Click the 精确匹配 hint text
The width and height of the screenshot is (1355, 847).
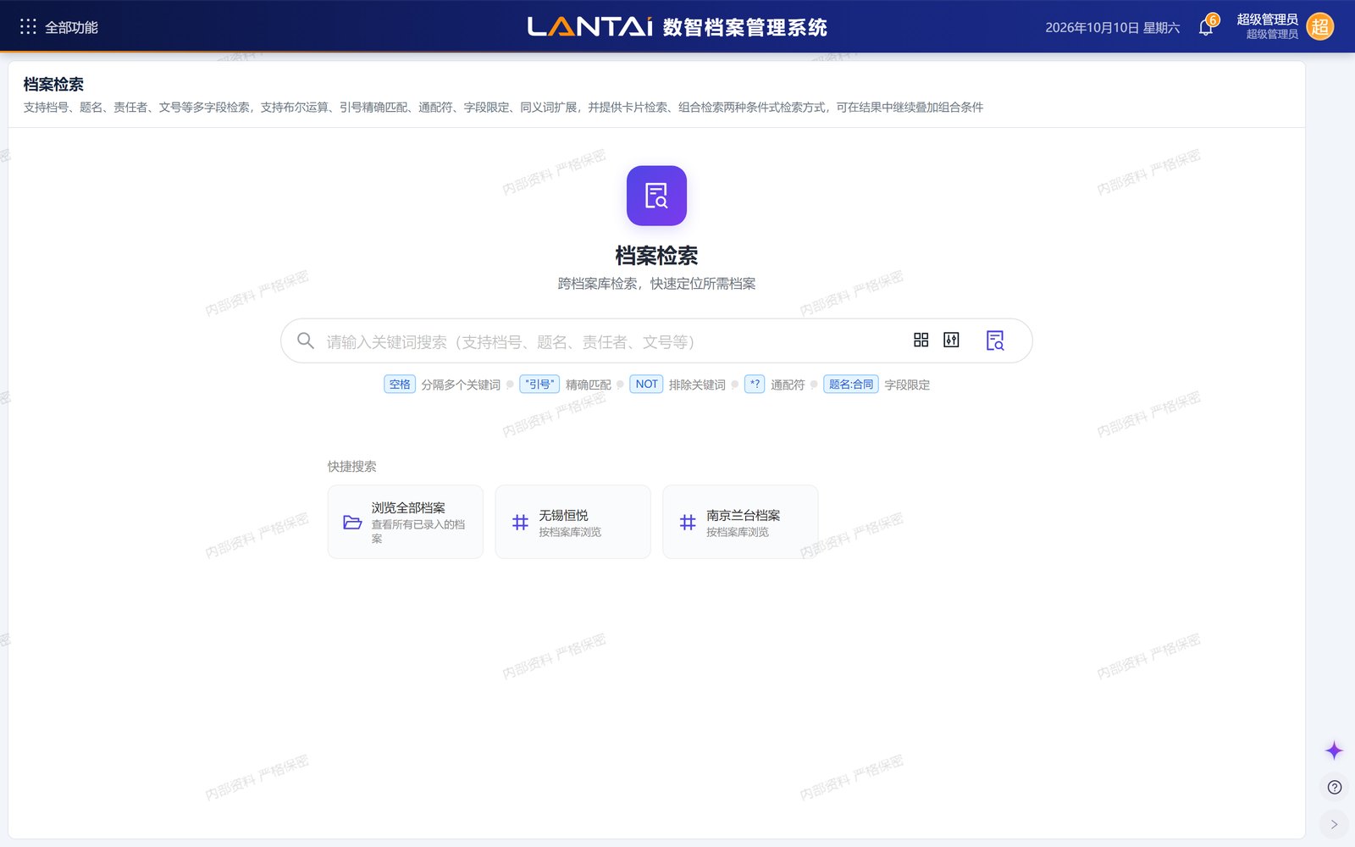pyautogui.click(x=589, y=385)
